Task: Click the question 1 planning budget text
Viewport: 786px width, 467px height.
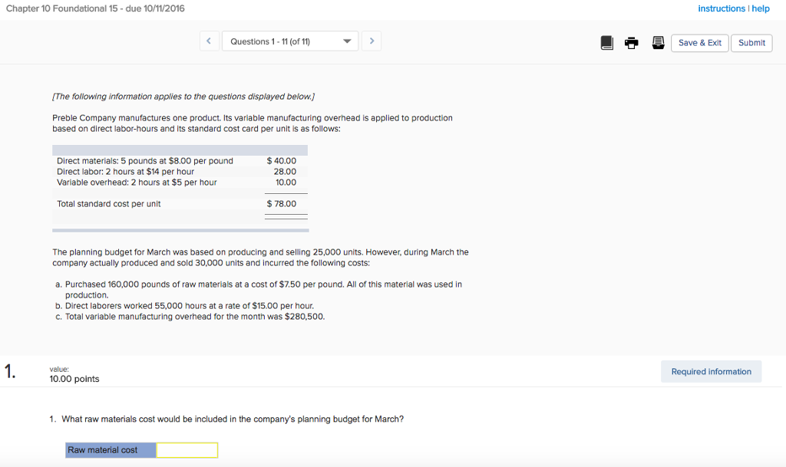Action: [x=226, y=419]
